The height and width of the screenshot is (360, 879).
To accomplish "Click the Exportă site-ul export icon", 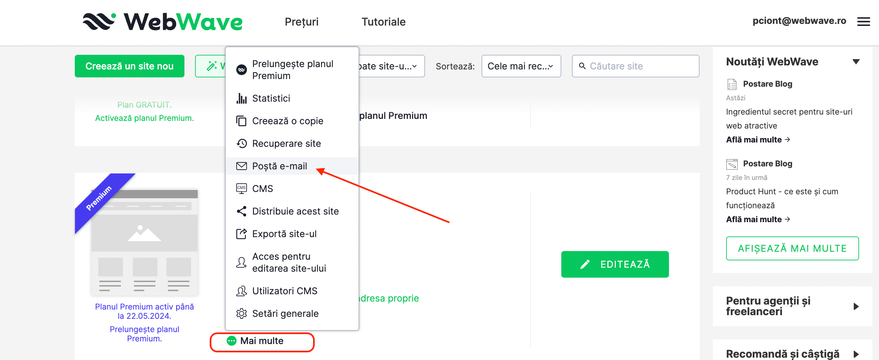I will [241, 234].
